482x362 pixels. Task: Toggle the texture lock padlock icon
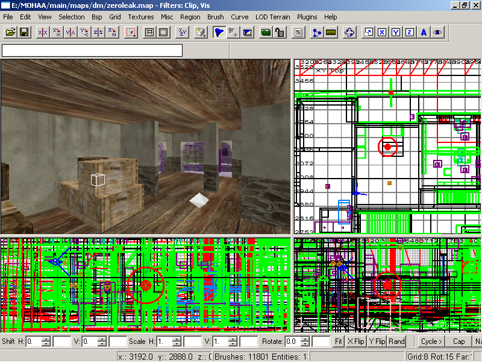tap(280, 32)
